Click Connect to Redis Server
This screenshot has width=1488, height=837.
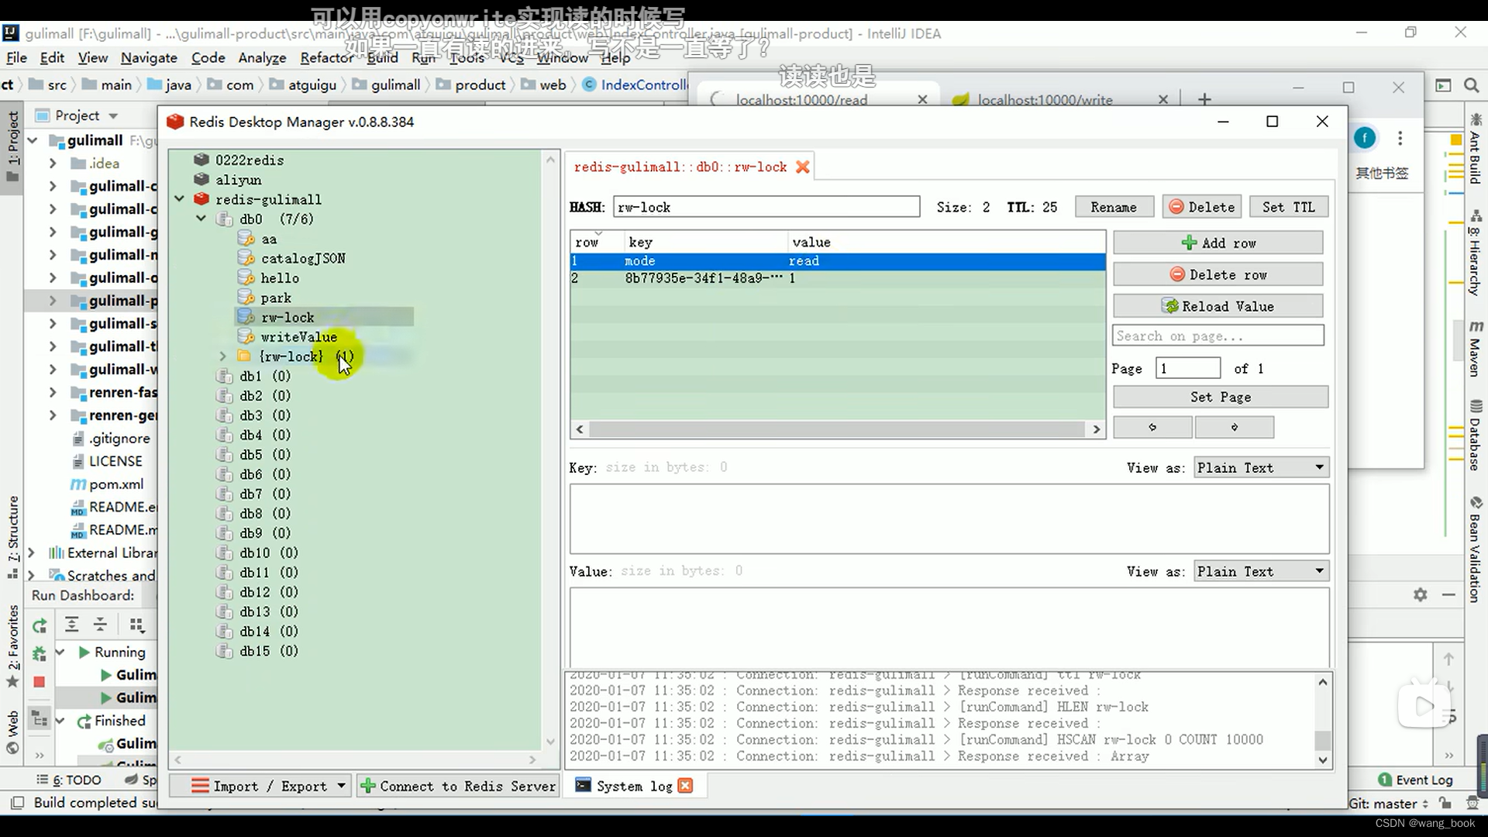pos(458,786)
